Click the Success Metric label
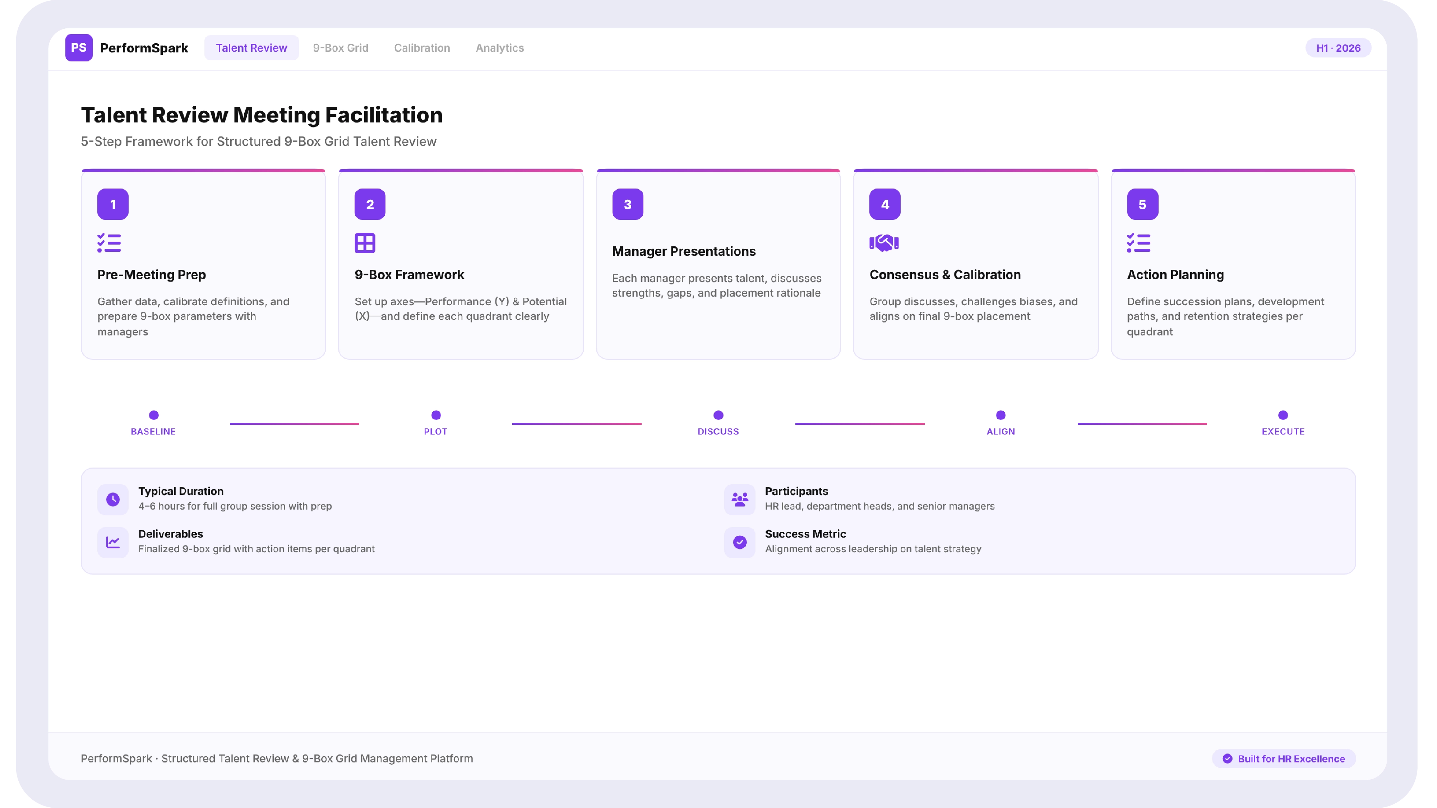 pyautogui.click(x=805, y=534)
